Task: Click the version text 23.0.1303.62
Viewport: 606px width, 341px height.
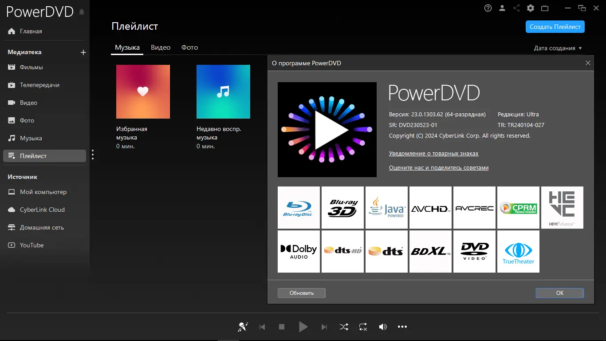Action: pyautogui.click(x=437, y=114)
